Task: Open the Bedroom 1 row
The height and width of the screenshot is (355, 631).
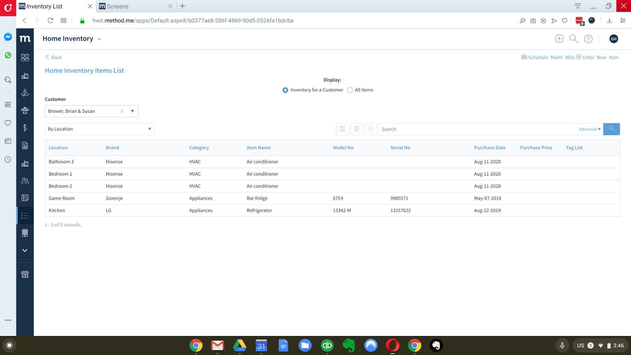Action: [x=332, y=174]
